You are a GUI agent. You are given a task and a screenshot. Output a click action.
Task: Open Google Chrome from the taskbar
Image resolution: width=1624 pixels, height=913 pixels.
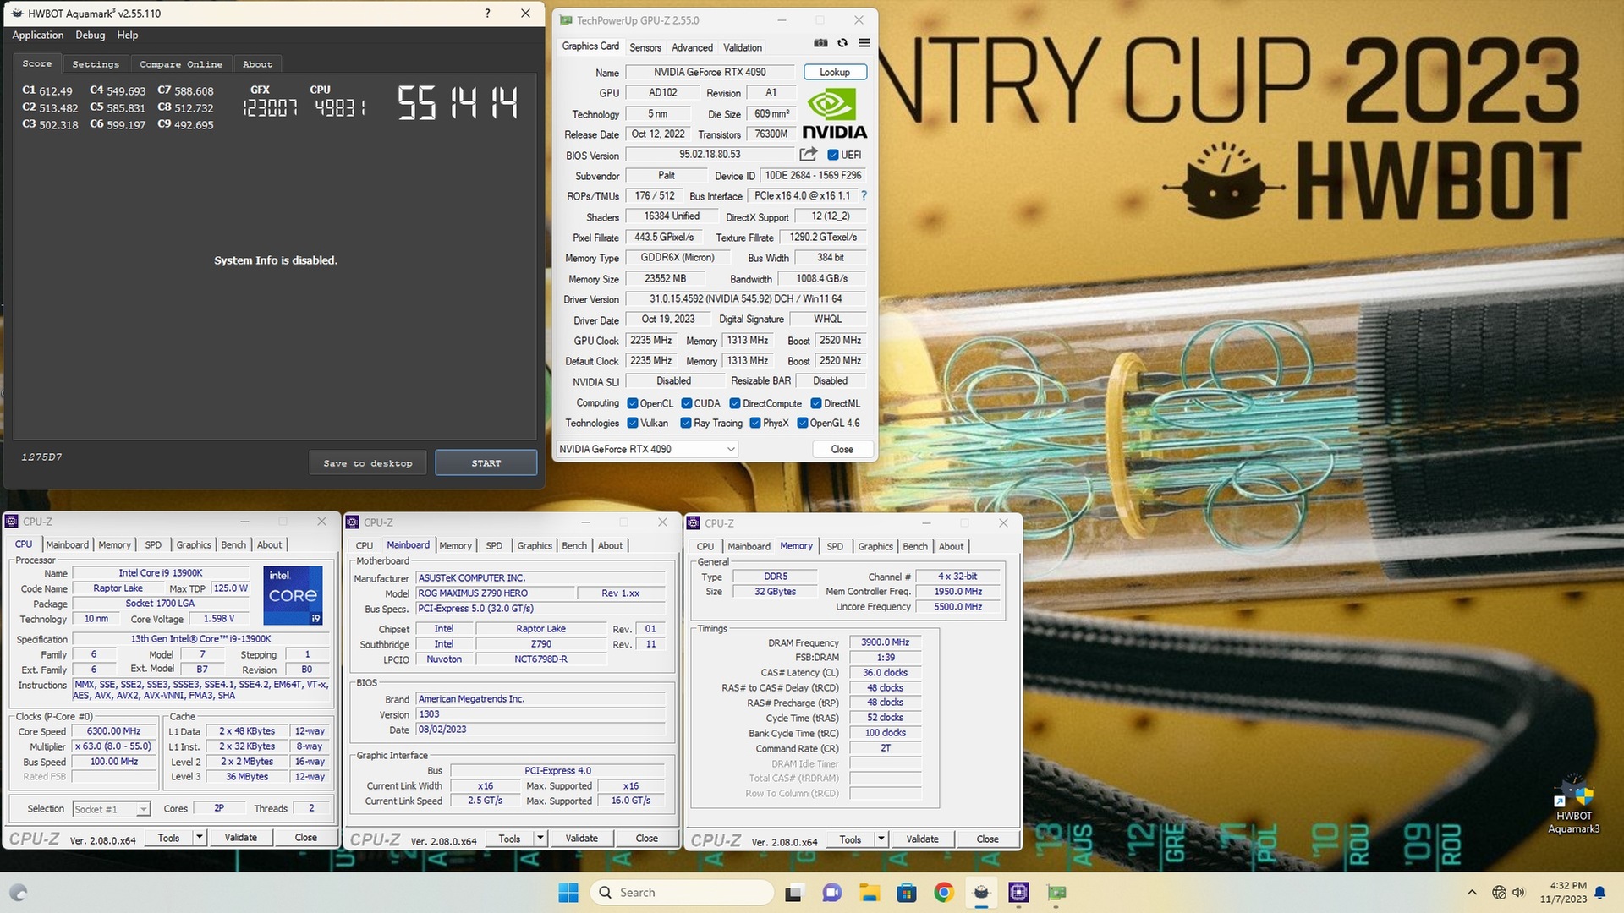[x=944, y=892]
